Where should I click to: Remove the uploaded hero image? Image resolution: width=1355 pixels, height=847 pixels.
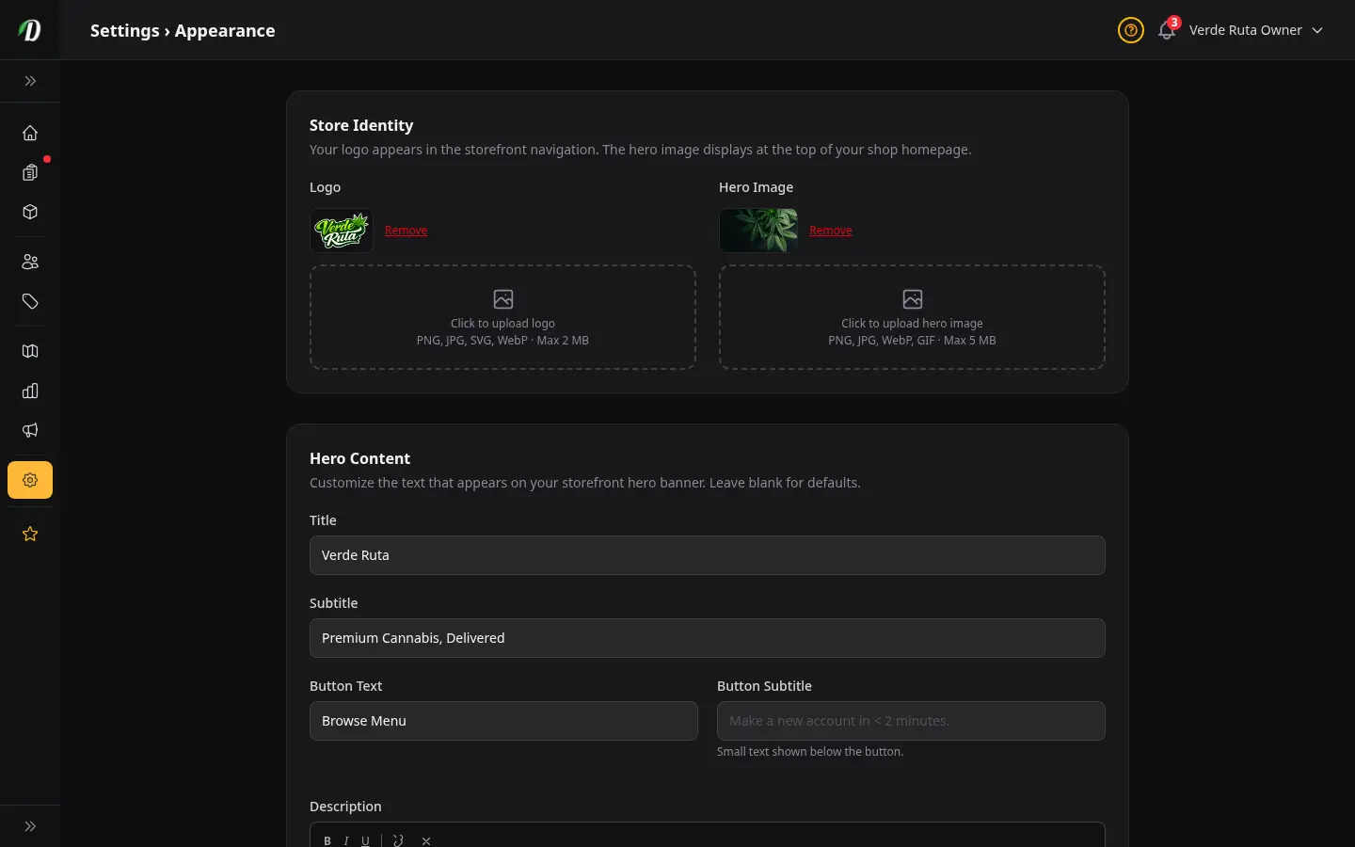[x=831, y=231]
